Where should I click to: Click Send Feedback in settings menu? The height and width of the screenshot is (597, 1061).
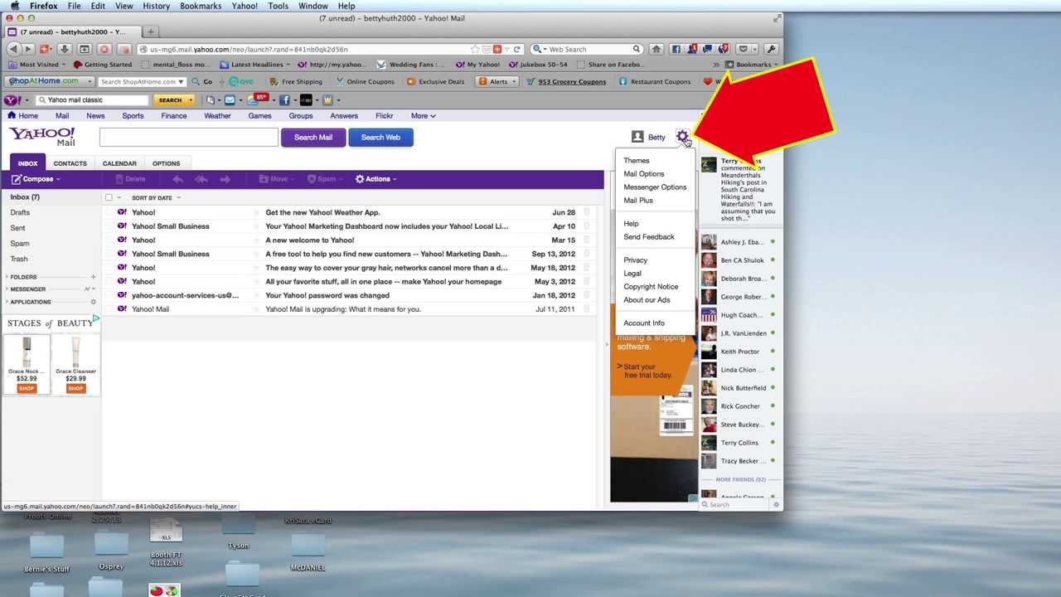[649, 237]
